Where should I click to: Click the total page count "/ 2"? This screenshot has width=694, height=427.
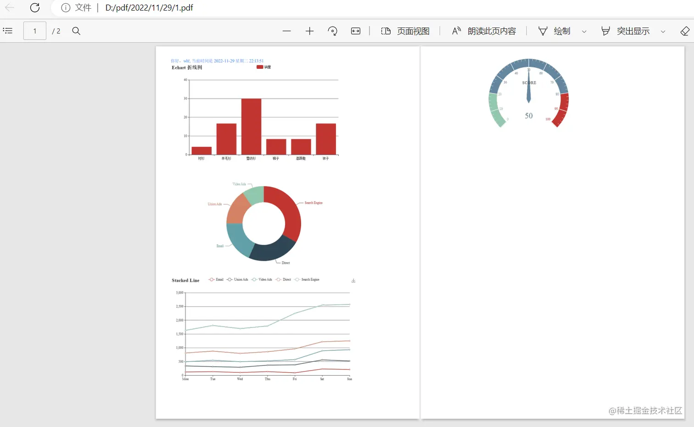click(x=56, y=31)
